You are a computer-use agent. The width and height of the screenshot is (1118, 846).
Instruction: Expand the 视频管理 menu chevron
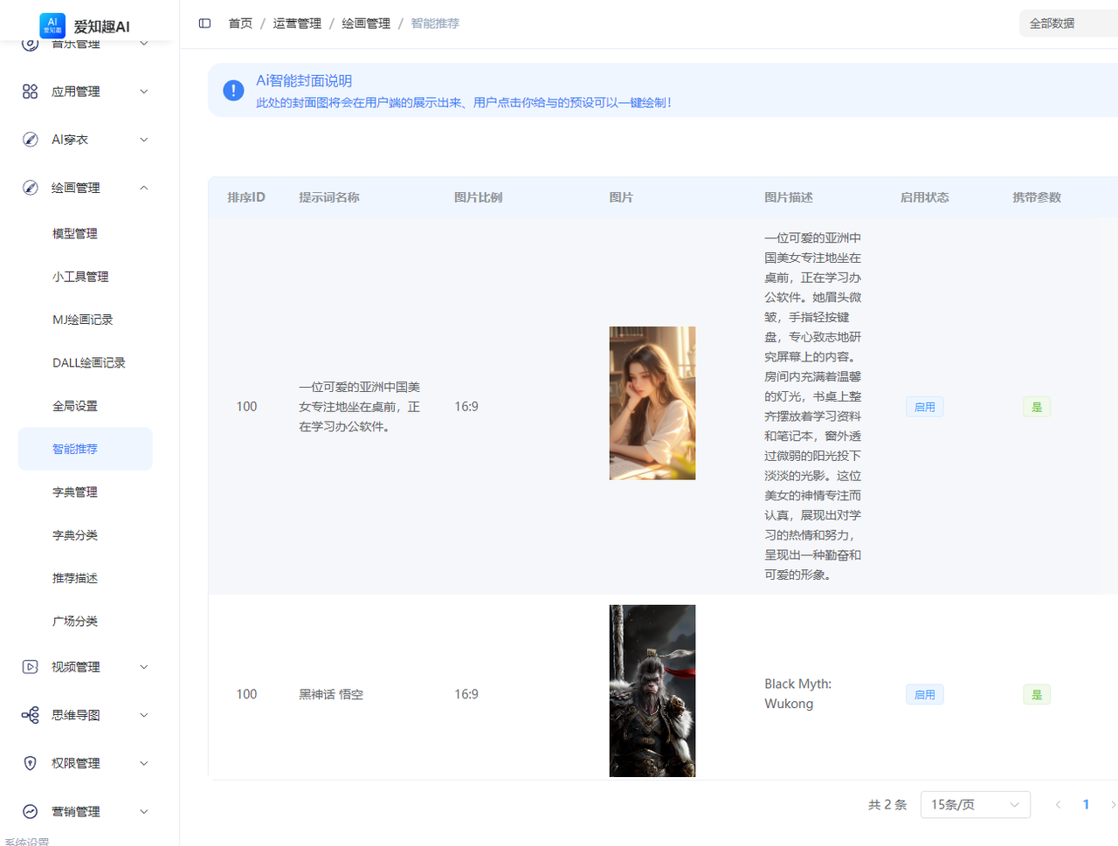tap(144, 667)
